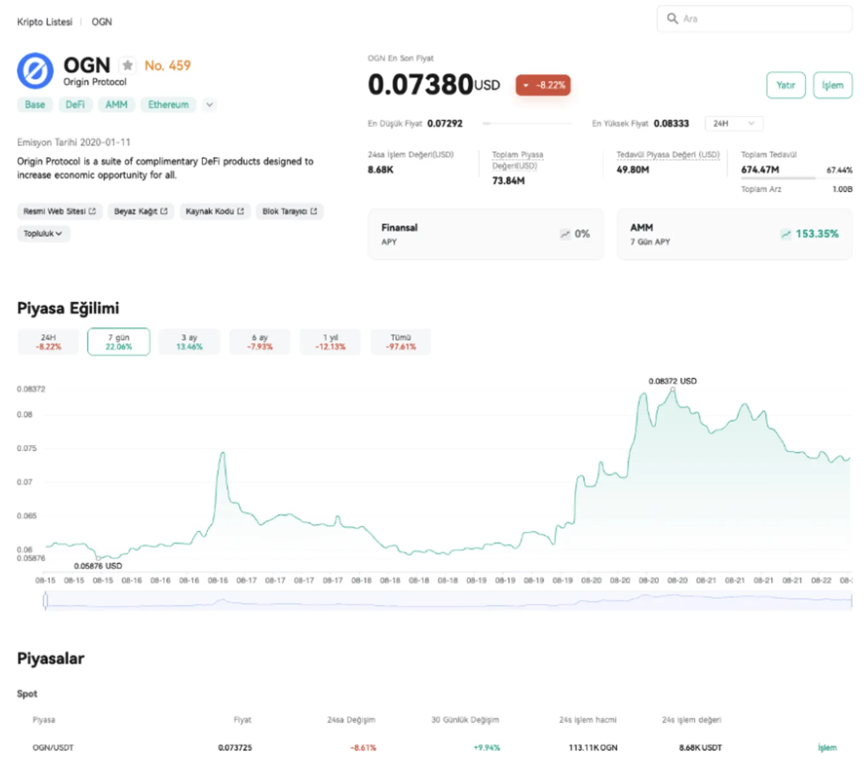This screenshot has width=864, height=769.
Task: Click the -8.22% price change badge
Action: (543, 85)
